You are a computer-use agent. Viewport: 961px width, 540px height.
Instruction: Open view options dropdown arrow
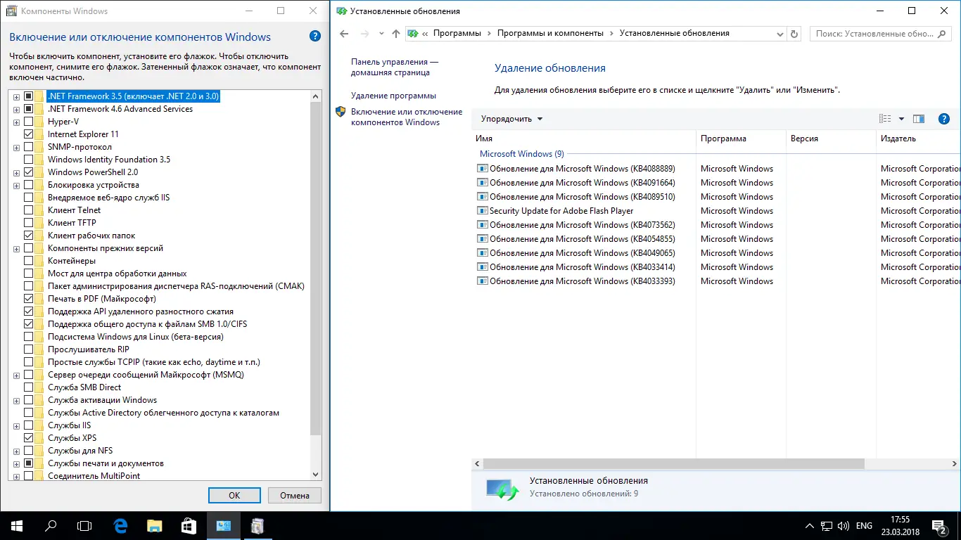[x=901, y=119]
